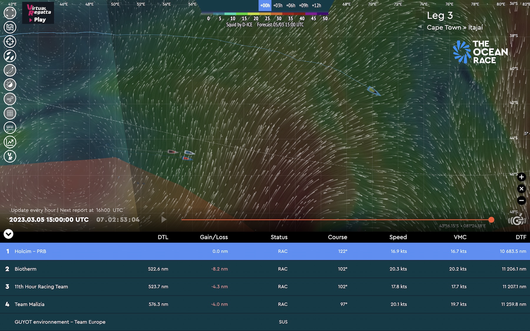Select the Biotherm row
The width and height of the screenshot is (530, 331).
(x=265, y=269)
